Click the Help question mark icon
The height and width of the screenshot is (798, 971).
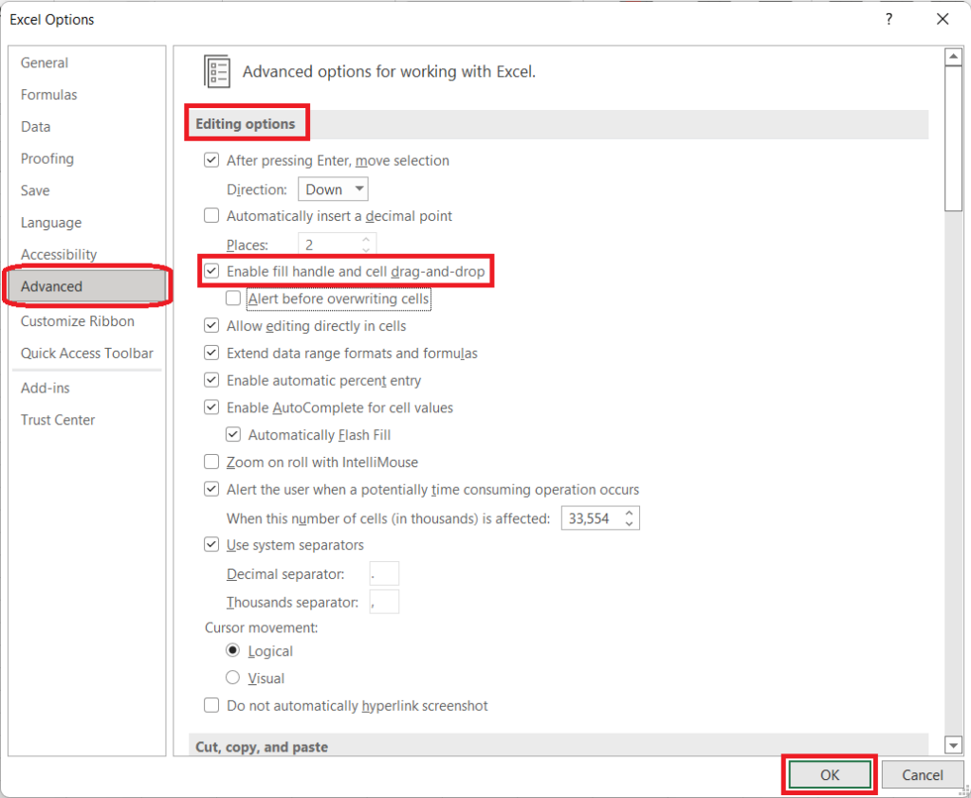tap(889, 19)
